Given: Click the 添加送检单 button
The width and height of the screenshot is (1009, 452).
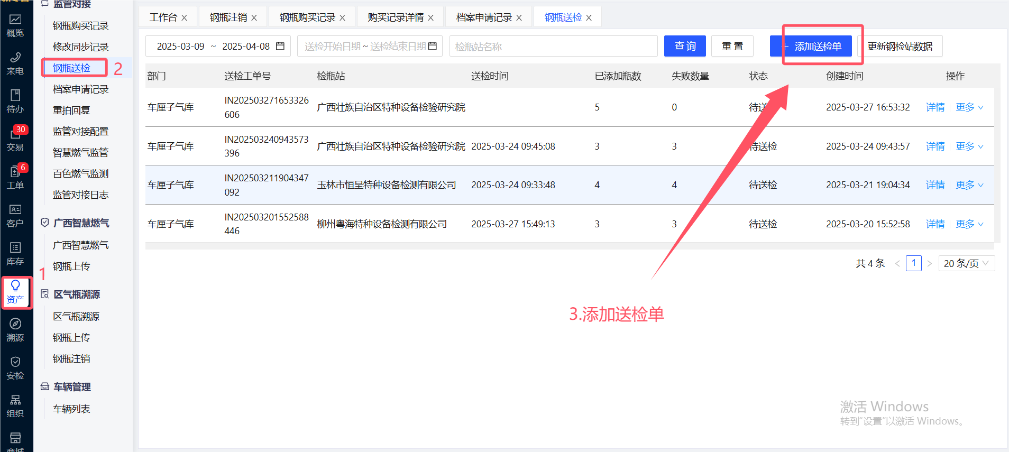Looking at the screenshot, I should coord(811,47).
